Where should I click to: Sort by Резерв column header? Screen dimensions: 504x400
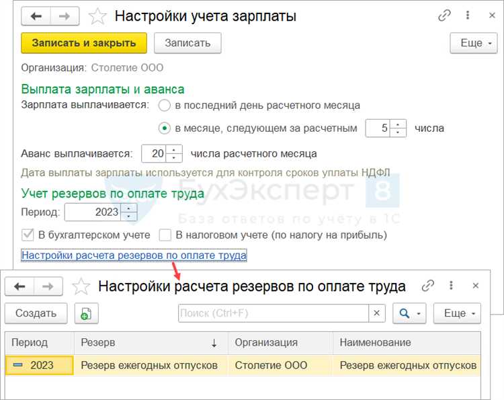(x=151, y=343)
